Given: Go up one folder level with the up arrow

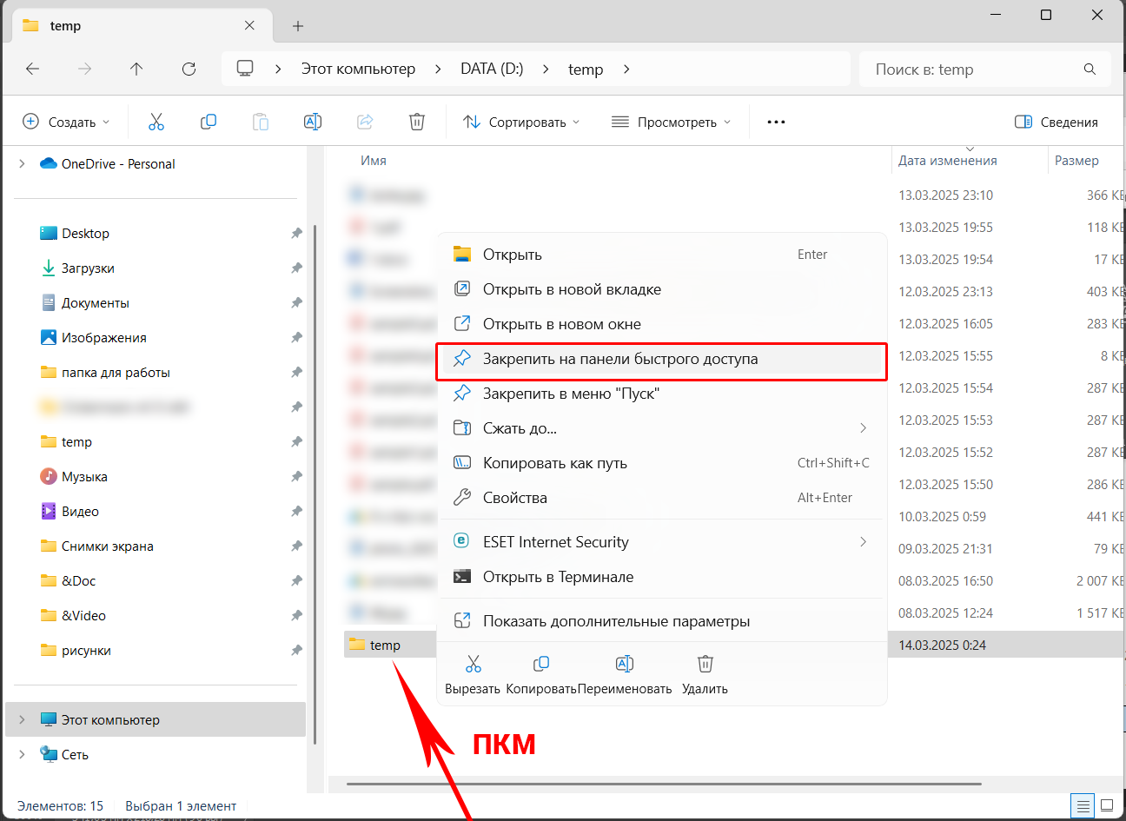Looking at the screenshot, I should [x=136, y=69].
